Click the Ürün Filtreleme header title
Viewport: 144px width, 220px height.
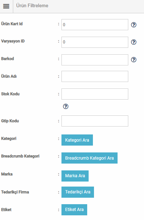point(32,6)
